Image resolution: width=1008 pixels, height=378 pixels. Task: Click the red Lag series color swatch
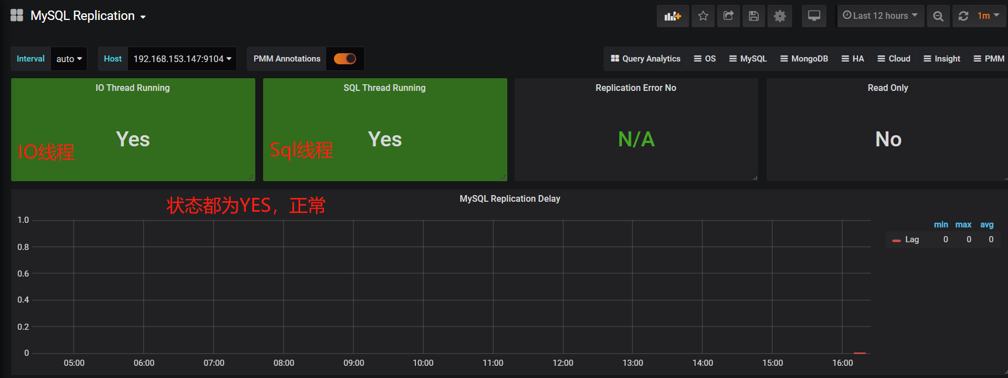(x=896, y=240)
